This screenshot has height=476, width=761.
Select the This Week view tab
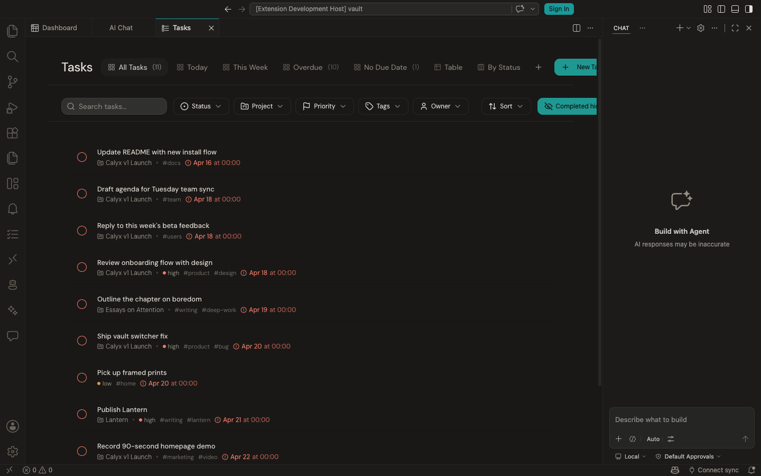click(245, 67)
